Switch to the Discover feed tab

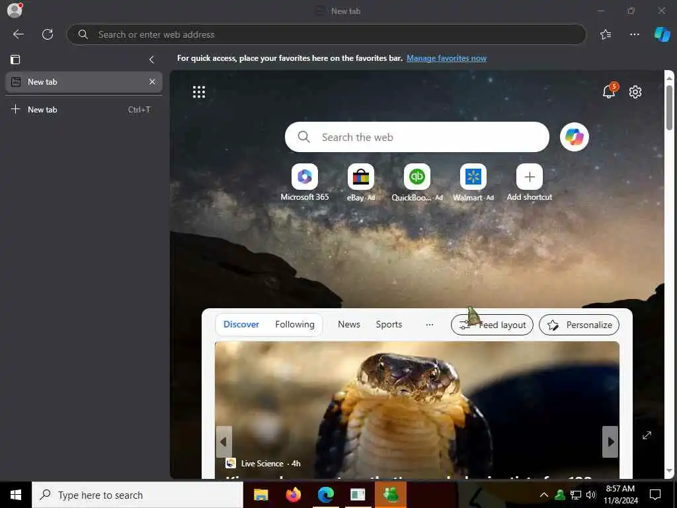click(241, 324)
